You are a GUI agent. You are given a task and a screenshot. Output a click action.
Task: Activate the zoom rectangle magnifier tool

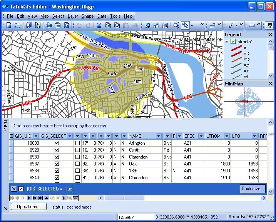(176, 25)
